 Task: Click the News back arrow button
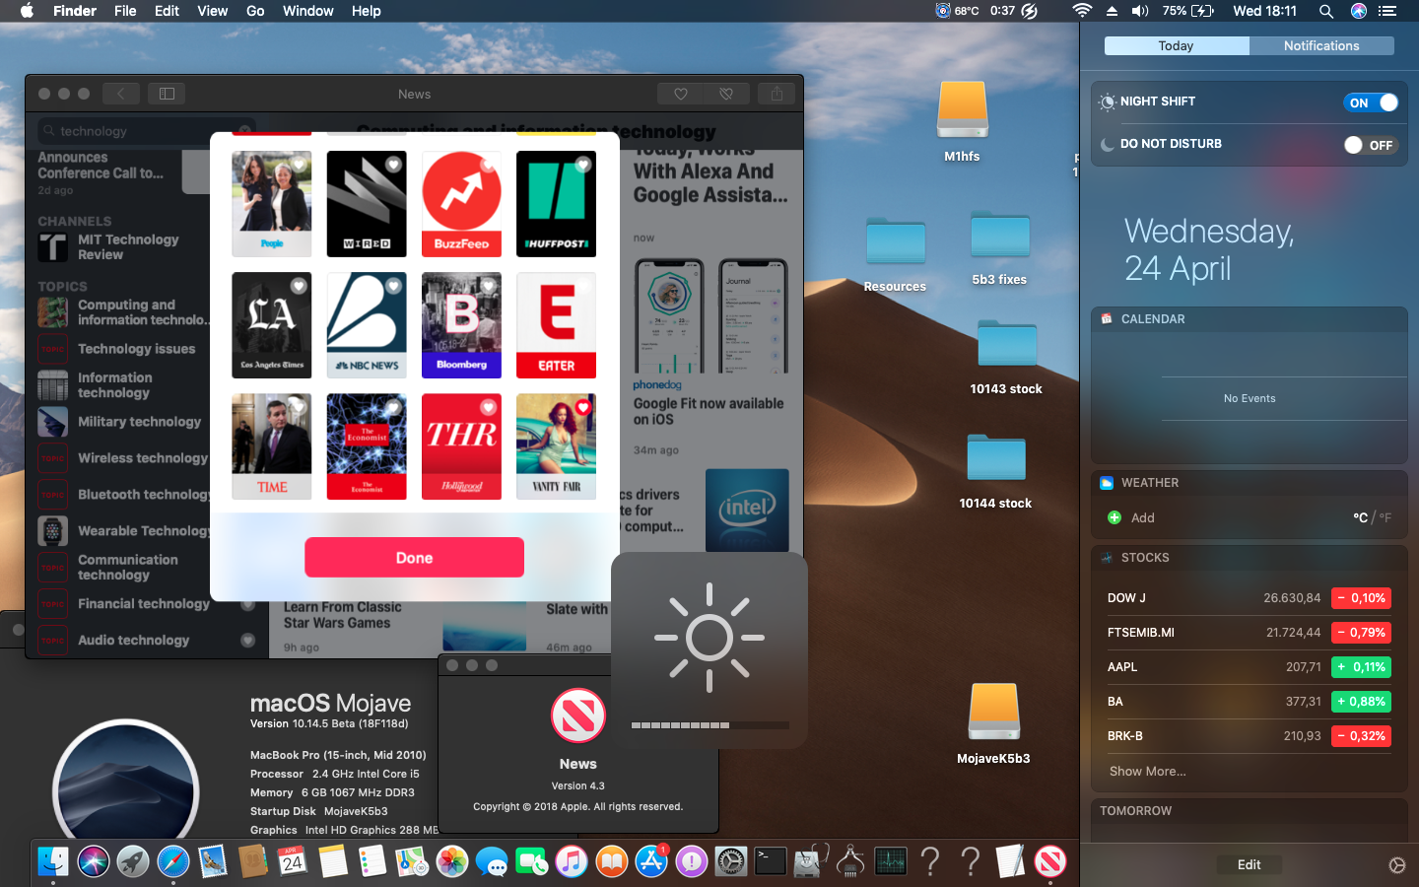coord(121,94)
